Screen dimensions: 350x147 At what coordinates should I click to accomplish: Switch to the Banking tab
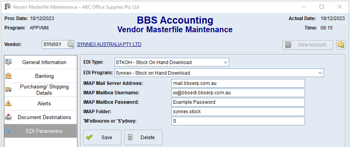click(41, 76)
